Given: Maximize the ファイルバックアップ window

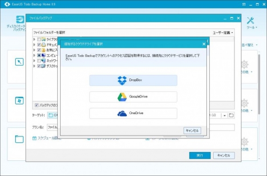Looking at the screenshot, I should click(231, 18).
